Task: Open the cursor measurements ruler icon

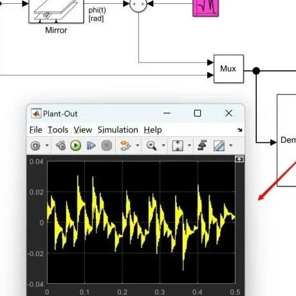Action: 219,145
